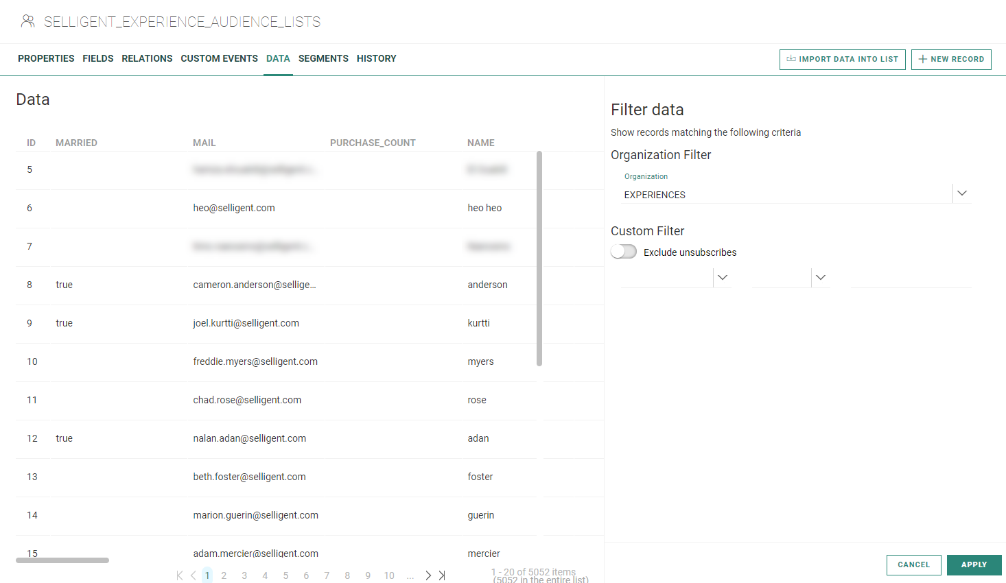Click the horizontal table scrollbar
Viewport: 1006px width, 583px height.
pos(62,560)
